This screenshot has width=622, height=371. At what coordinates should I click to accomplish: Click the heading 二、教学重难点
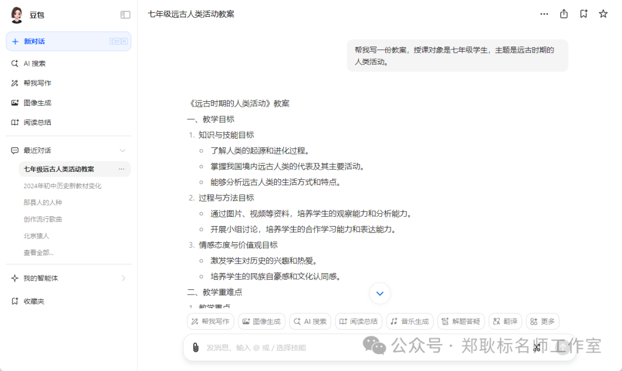215,292
